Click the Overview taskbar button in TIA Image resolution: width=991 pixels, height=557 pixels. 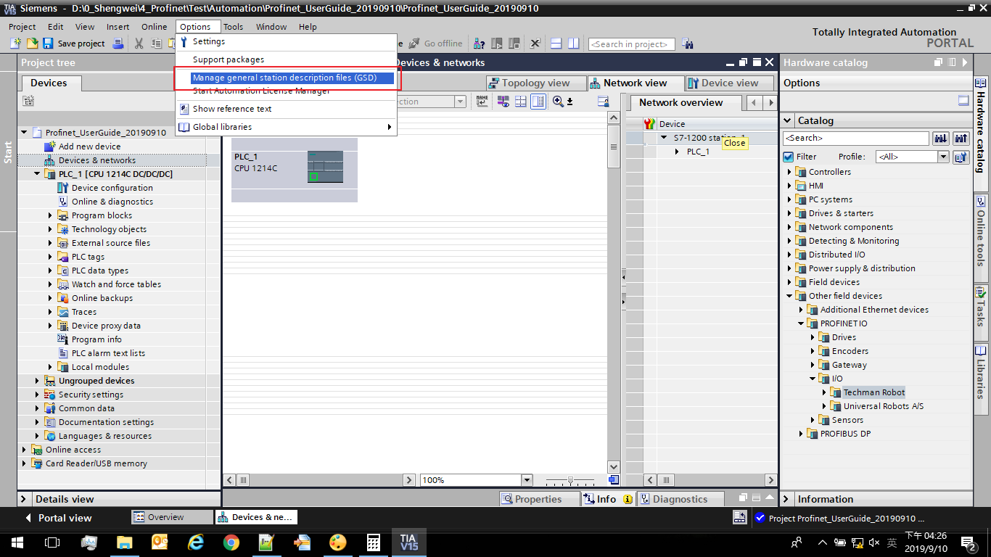[171, 517]
